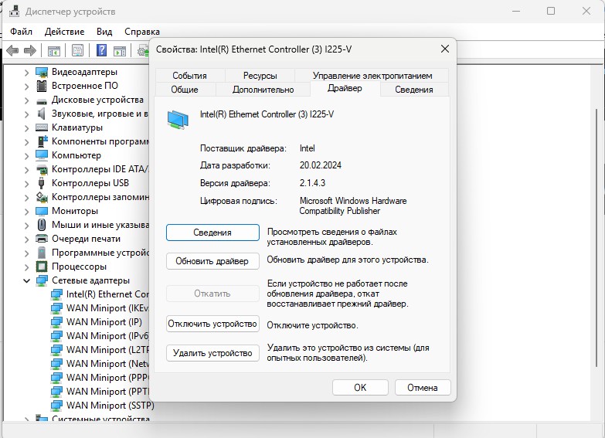Click the Удалить устройство button
The height and width of the screenshot is (438, 605).
212,353
